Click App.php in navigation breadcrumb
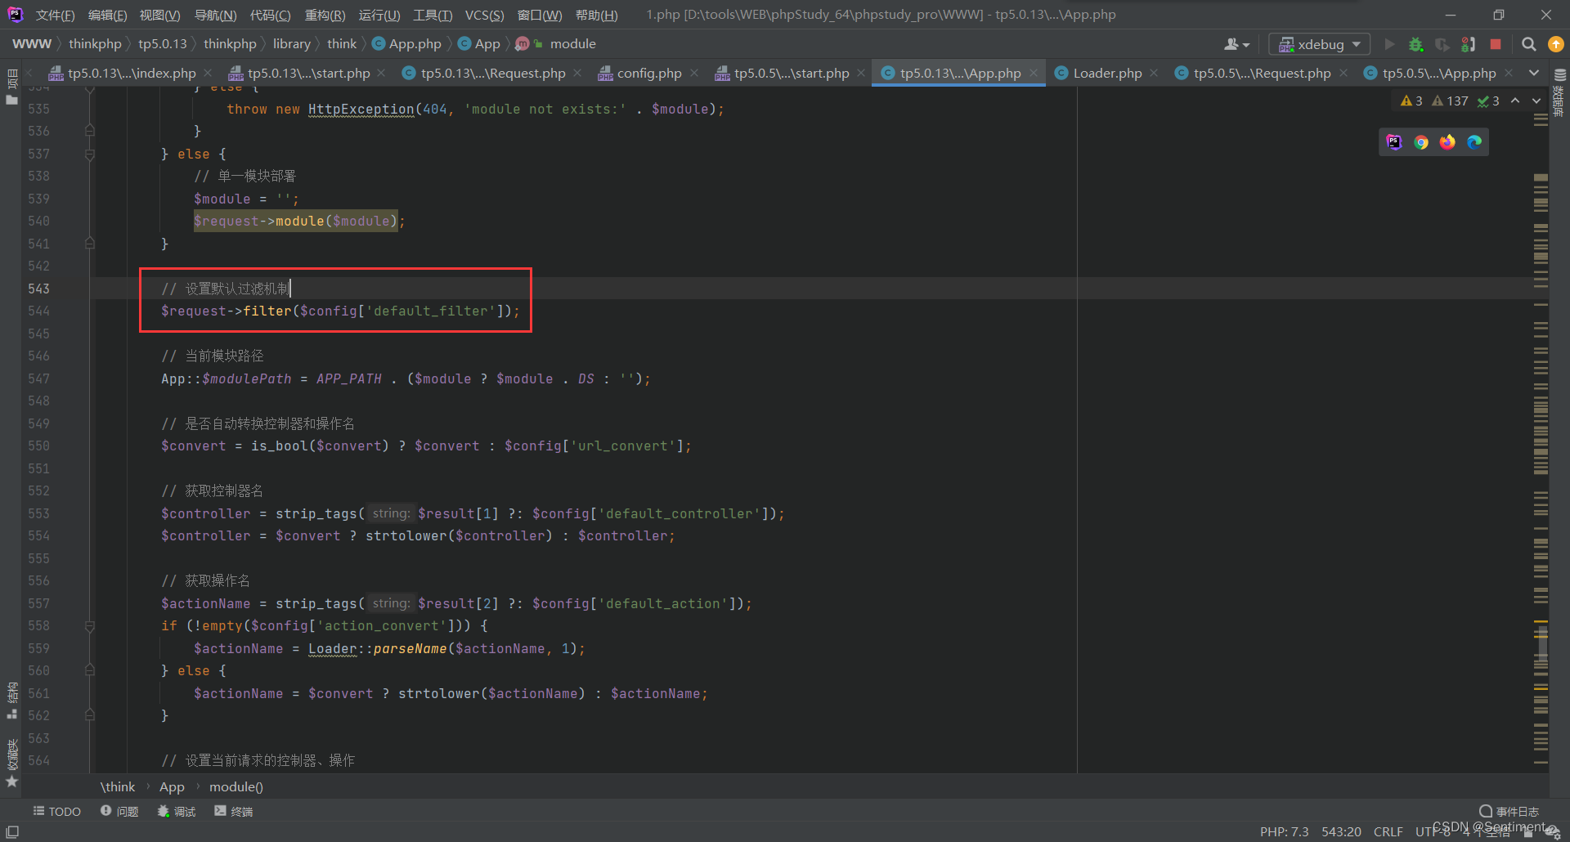The width and height of the screenshot is (1570, 842). coord(406,44)
